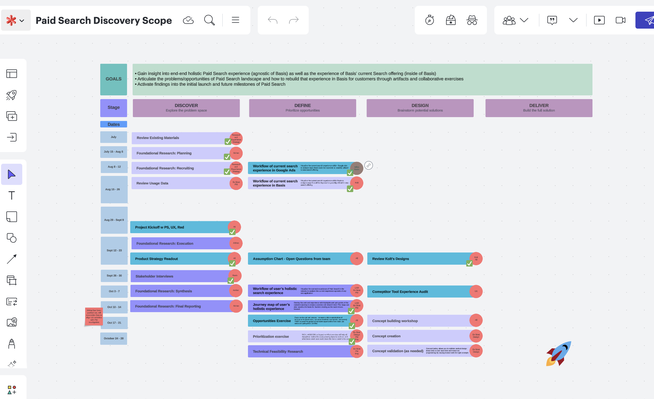Viewport: 654px width, 399px height.
Task: Open the Voting icon
Action: coord(451,20)
